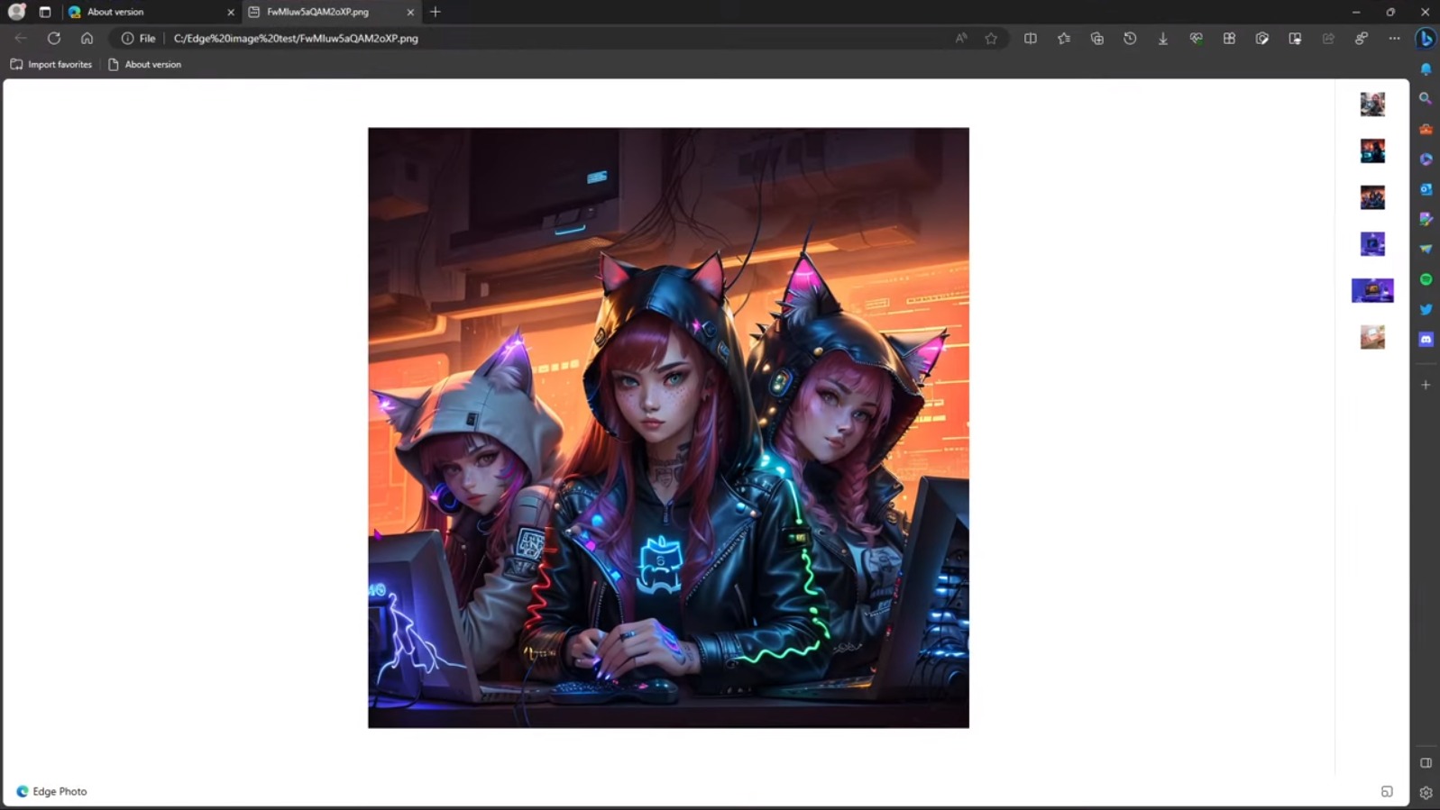Select the wide purple desktop thumbnail
This screenshot has width=1440, height=810.
(1372, 290)
